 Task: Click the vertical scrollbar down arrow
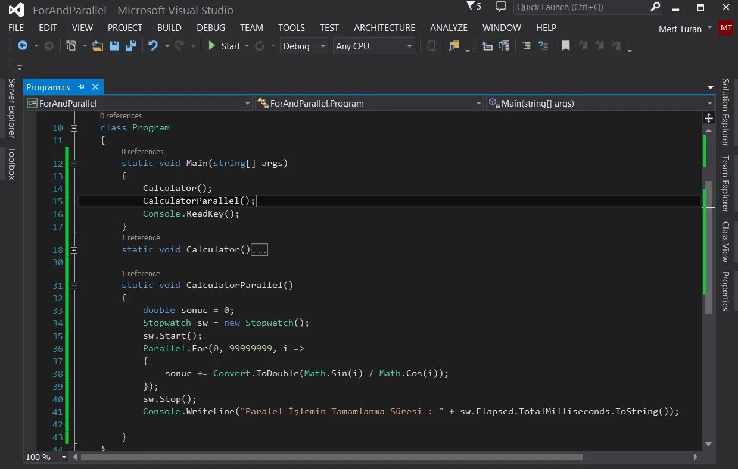coord(709,444)
